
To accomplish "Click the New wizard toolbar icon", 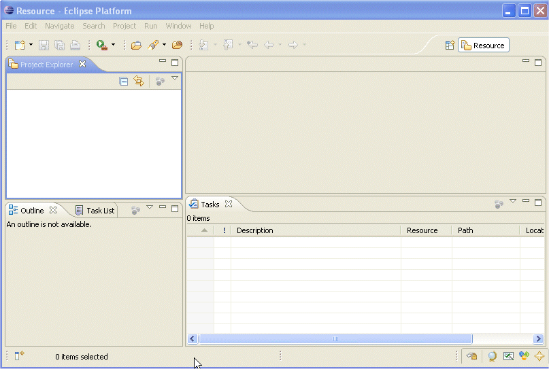I will point(20,45).
